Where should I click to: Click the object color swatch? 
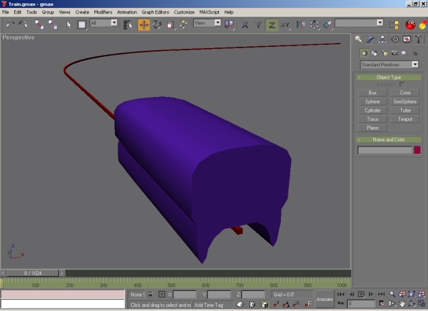417,150
